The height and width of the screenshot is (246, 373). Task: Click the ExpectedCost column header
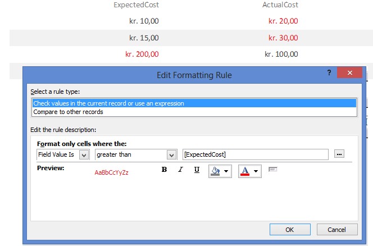pyautogui.click(x=136, y=5)
